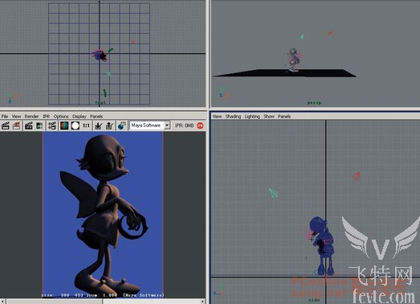Click the red IPR stop button
The height and width of the screenshot is (304, 420).
[x=200, y=125]
